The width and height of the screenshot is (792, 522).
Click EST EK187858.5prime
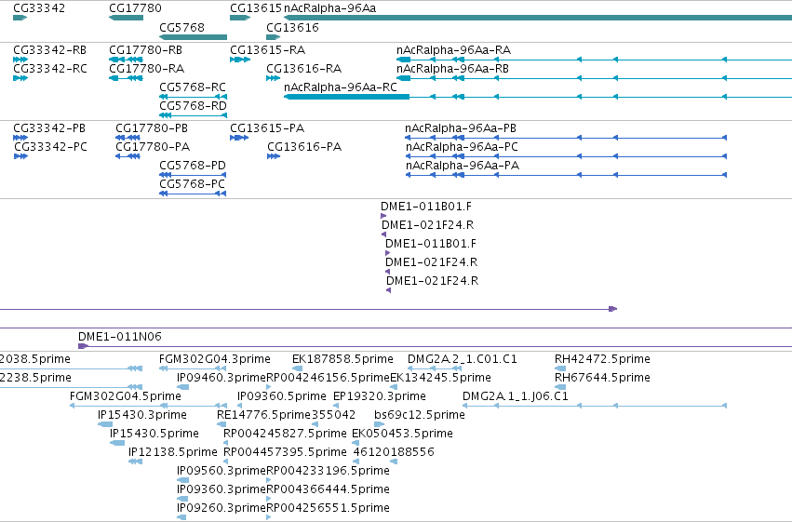pos(296,368)
